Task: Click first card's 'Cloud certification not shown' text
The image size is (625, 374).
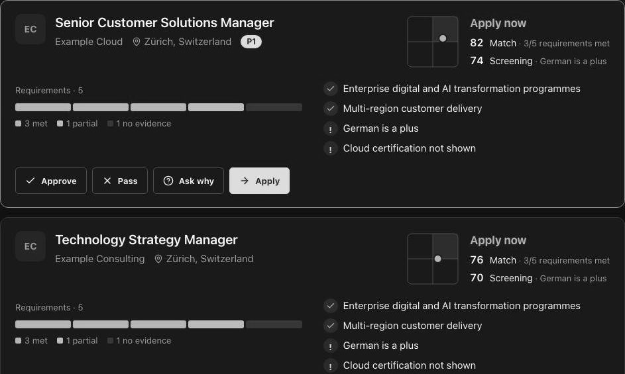Action: coord(410,148)
